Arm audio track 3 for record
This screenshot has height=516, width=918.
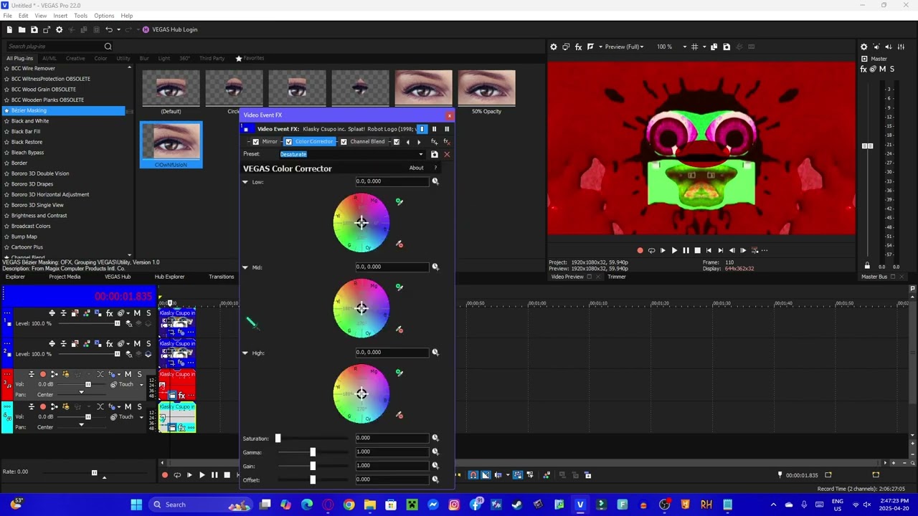pos(42,374)
